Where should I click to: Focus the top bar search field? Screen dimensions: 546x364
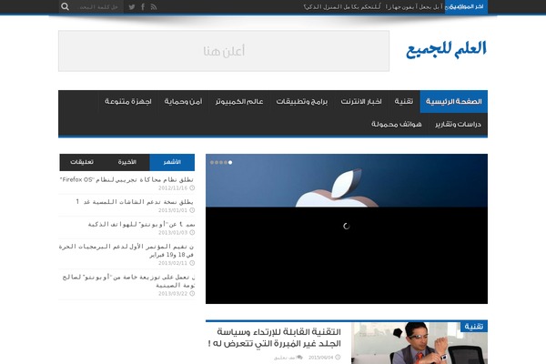[98, 7]
